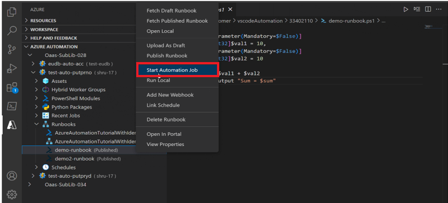Click vscodeAutomation in the breadcrumb
The image size is (448, 203).
click(x=260, y=21)
